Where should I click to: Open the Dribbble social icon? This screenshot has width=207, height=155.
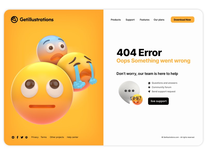26,137
